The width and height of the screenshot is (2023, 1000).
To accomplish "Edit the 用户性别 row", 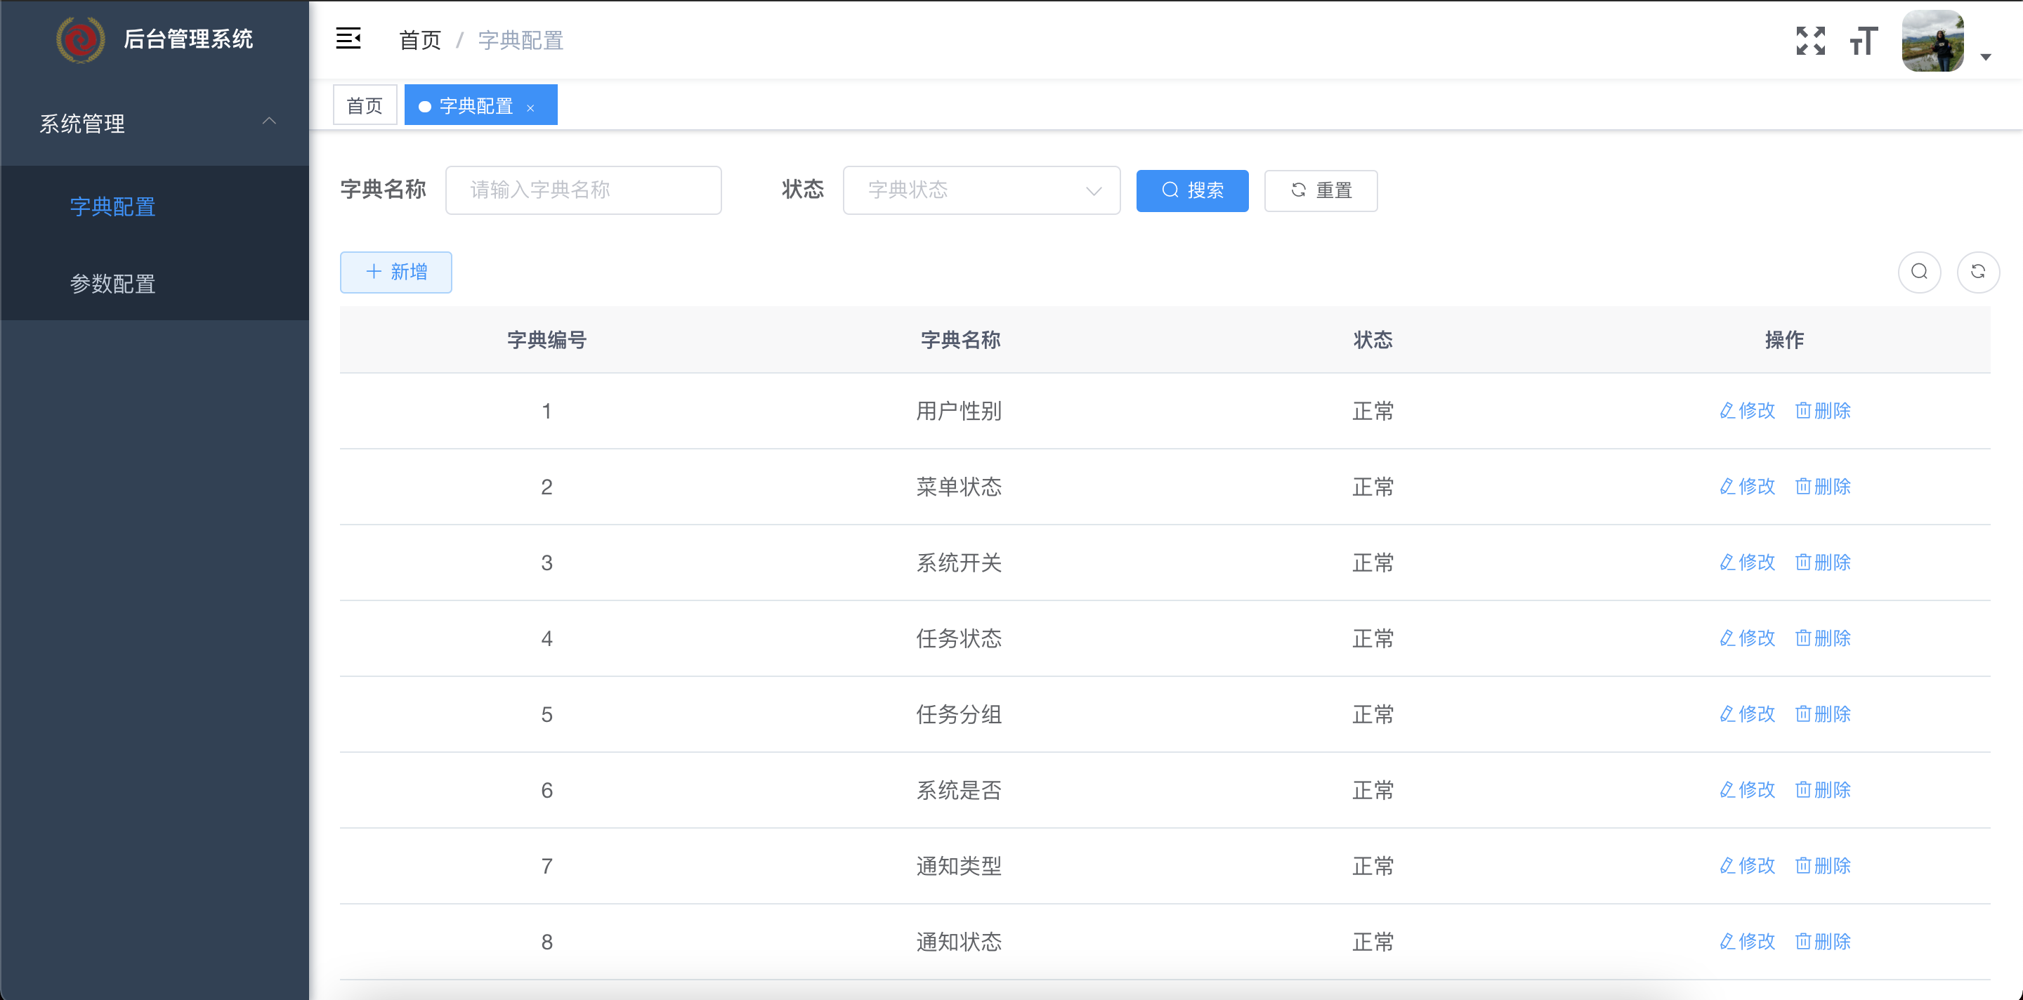I will pos(1746,411).
